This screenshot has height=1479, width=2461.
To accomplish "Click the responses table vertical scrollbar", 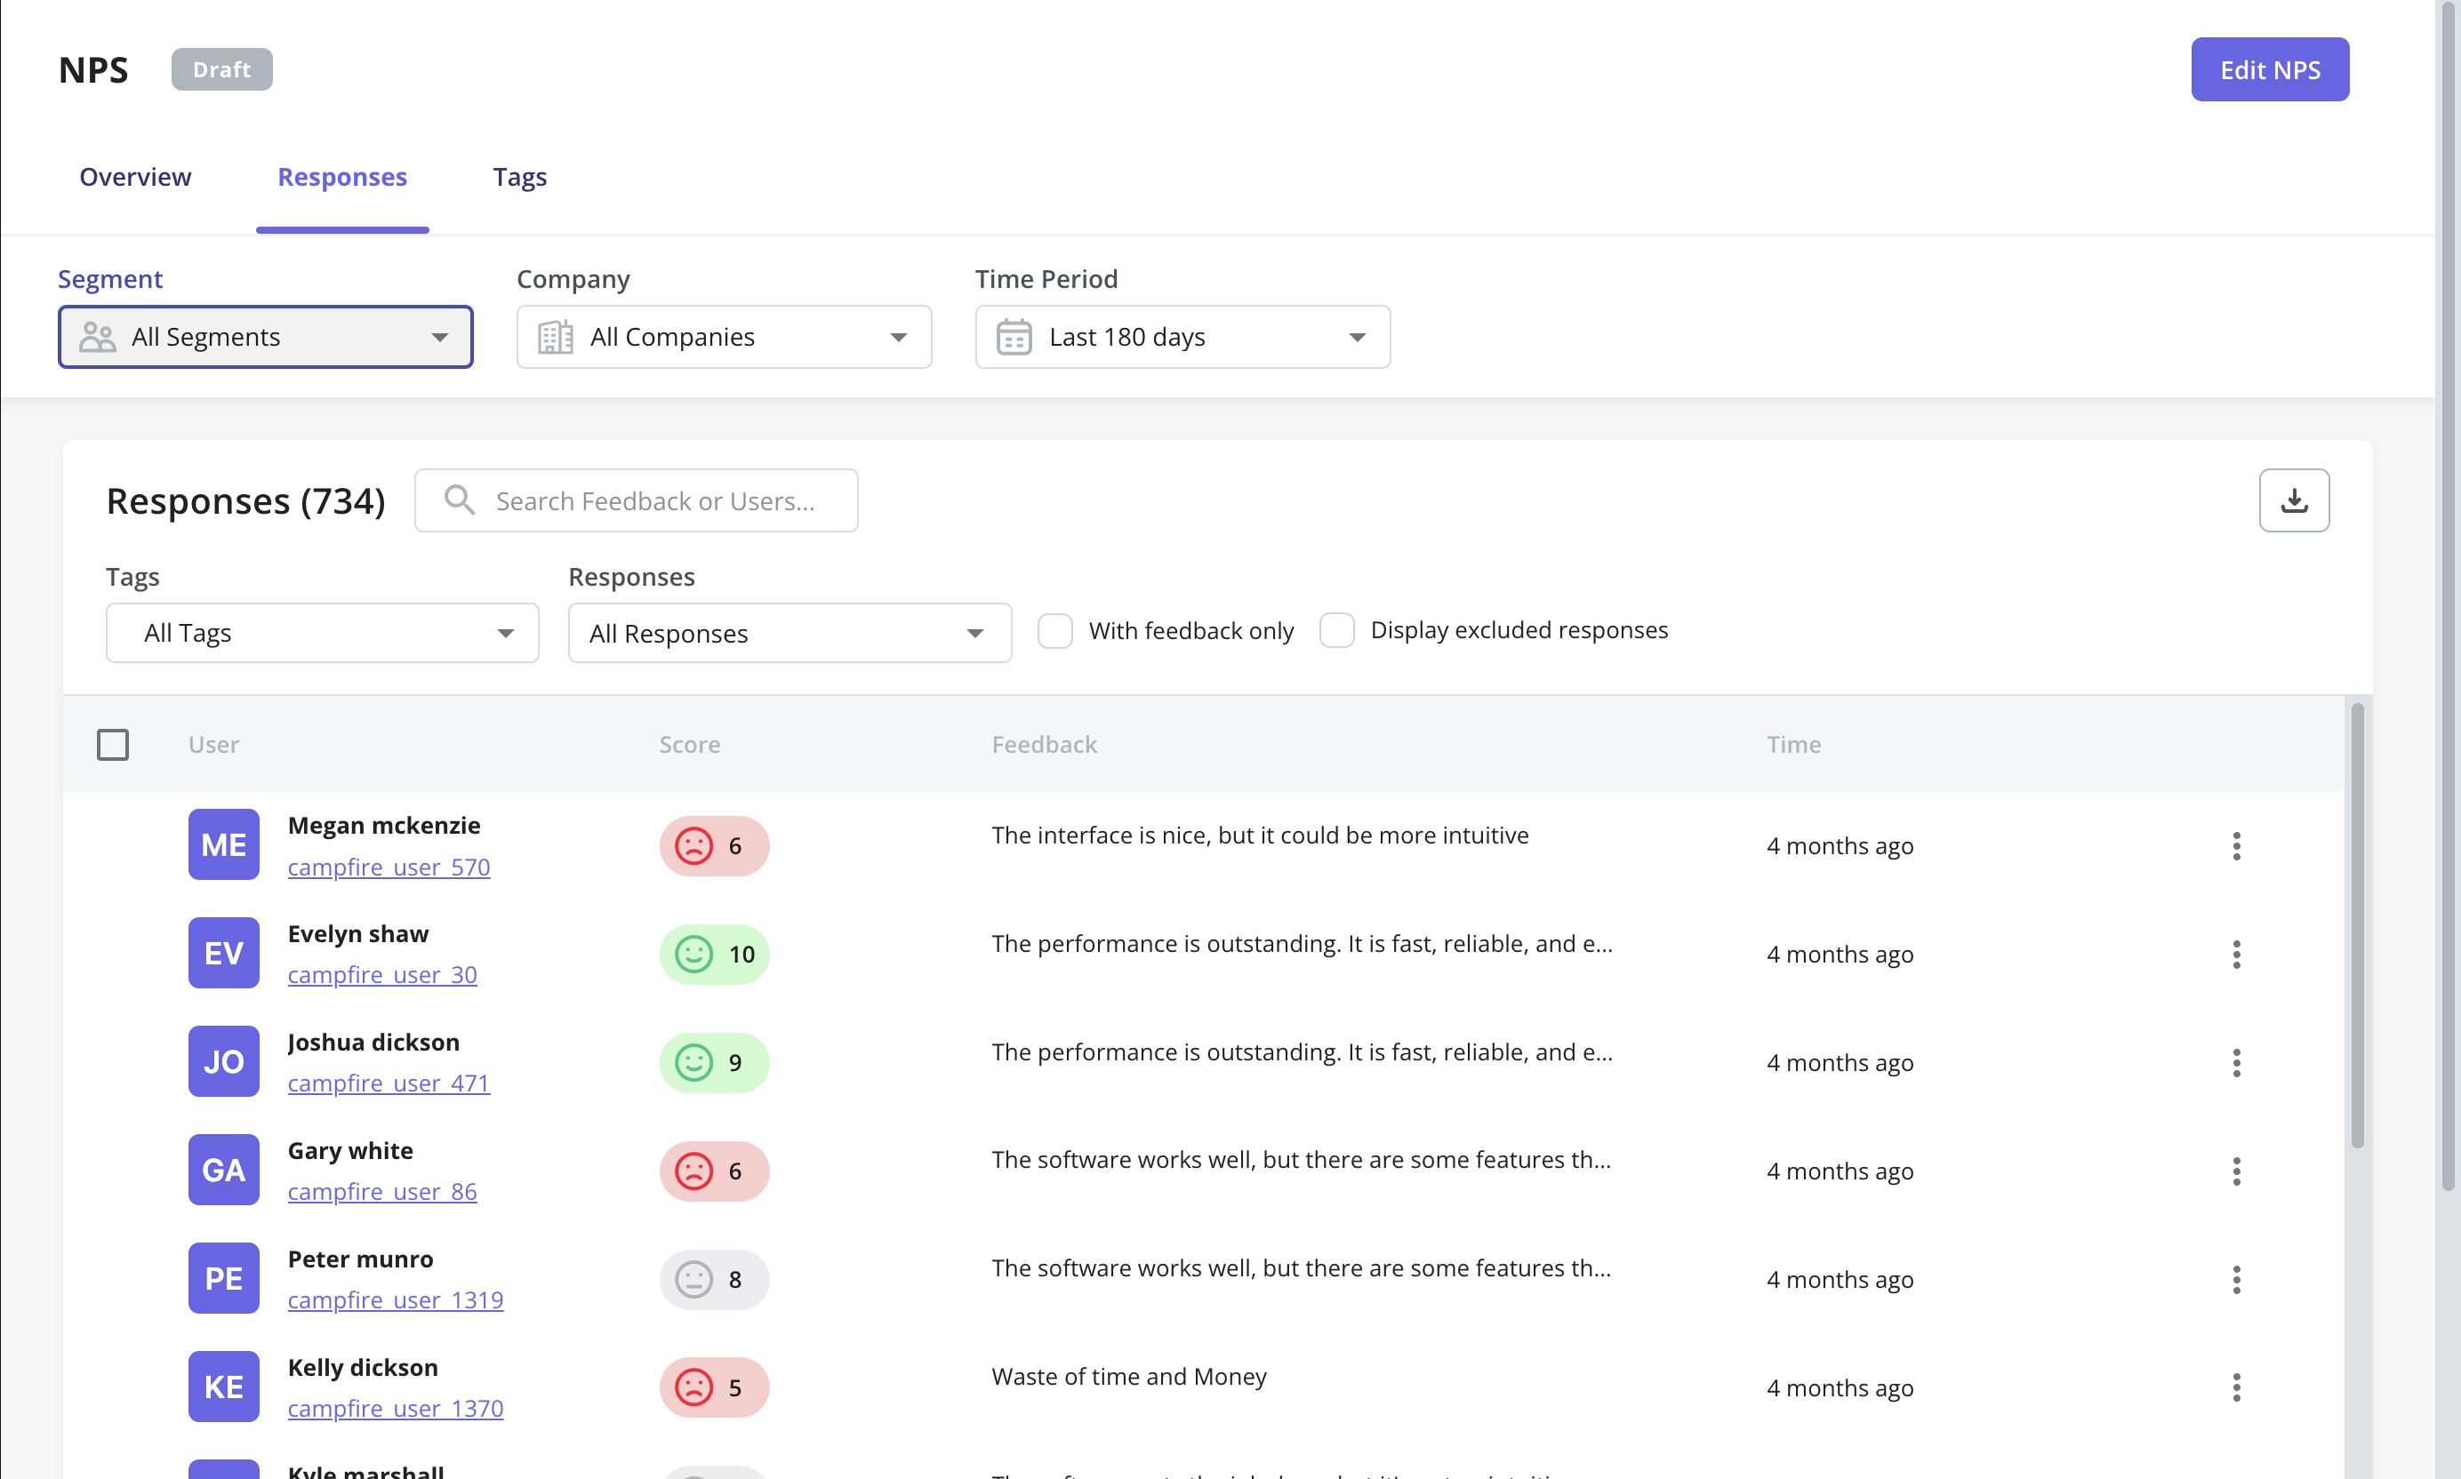I will pyautogui.click(x=2356, y=927).
